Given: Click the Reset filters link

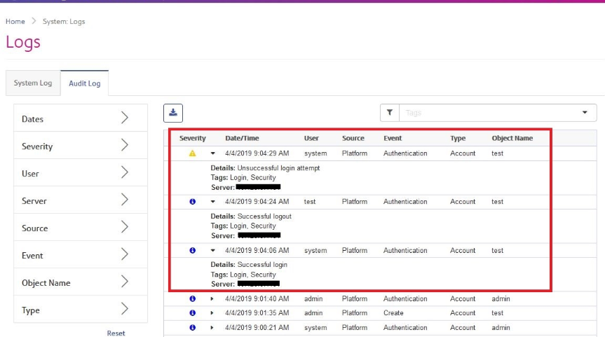Looking at the screenshot, I should 116,333.
